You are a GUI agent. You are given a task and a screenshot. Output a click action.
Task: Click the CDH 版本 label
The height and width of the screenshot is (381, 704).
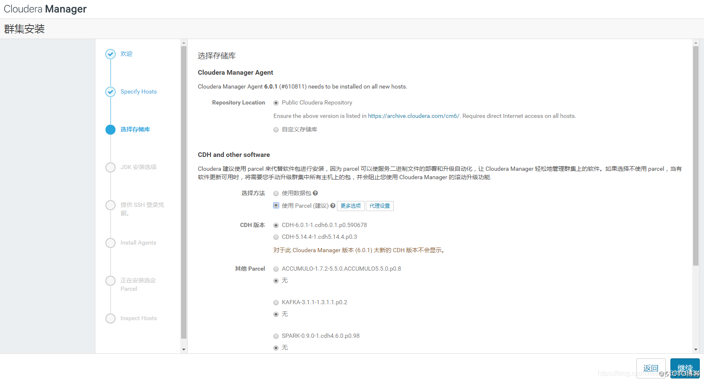(x=252, y=225)
